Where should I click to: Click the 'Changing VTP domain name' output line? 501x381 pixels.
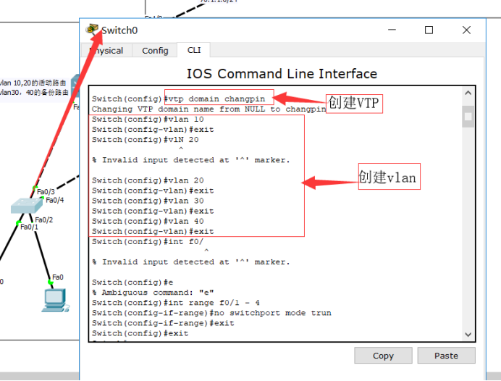pyautogui.click(x=209, y=109)
